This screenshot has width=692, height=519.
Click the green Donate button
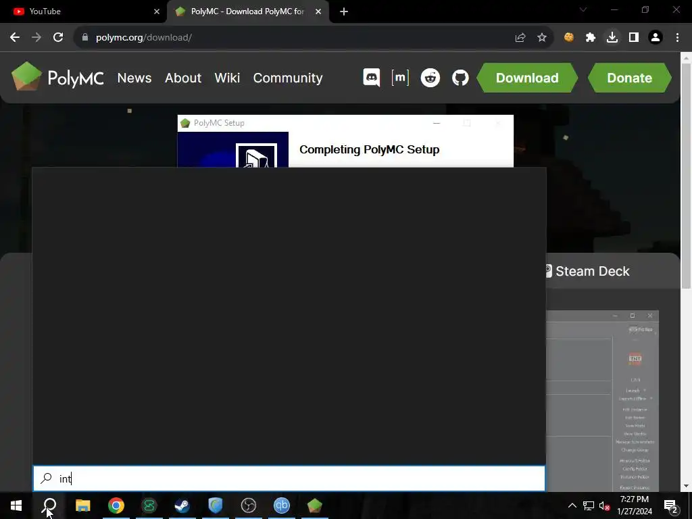[x=630, y=78]
